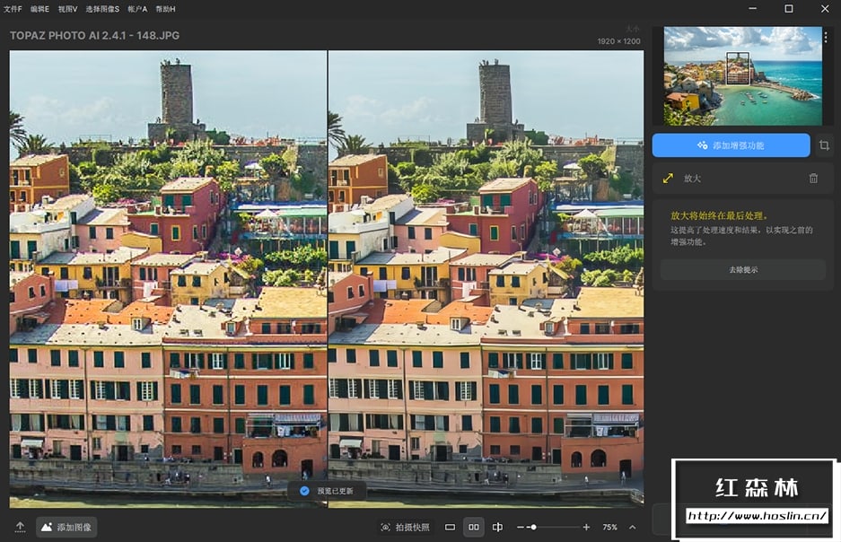Switch to split slider view mode

click(x=497, y=527)
